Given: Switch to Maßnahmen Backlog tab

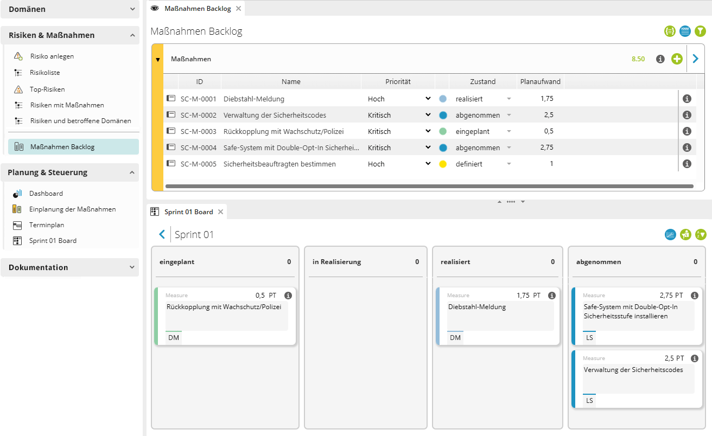Looking at the screenshot, I should click(197, 8).
